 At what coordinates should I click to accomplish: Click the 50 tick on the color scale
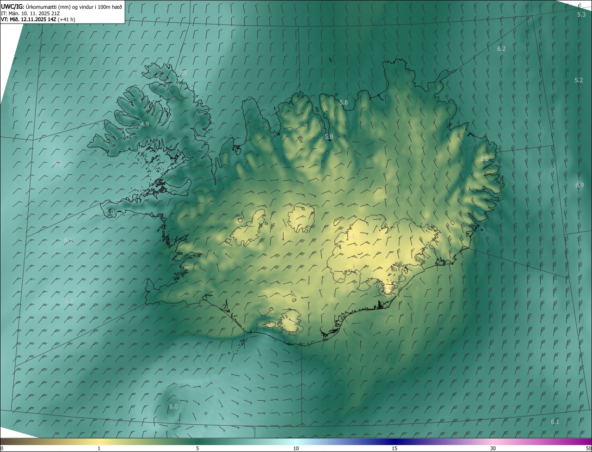pyautogui.click(x=588, y=449)
